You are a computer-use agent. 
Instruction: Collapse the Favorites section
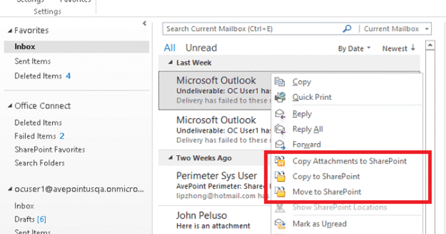coord(10,30)
